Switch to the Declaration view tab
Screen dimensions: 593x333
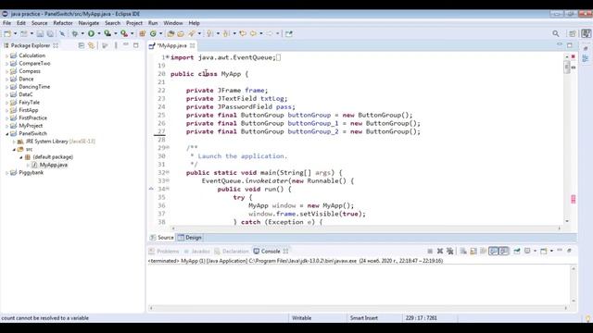[x=232, y=251]
